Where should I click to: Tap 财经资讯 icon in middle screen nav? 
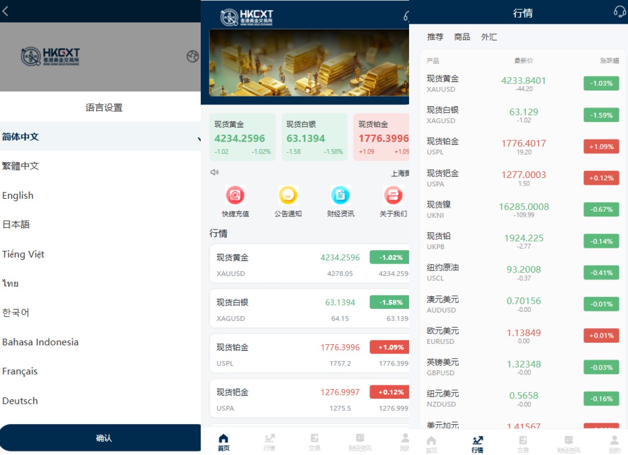coord(360,438)
